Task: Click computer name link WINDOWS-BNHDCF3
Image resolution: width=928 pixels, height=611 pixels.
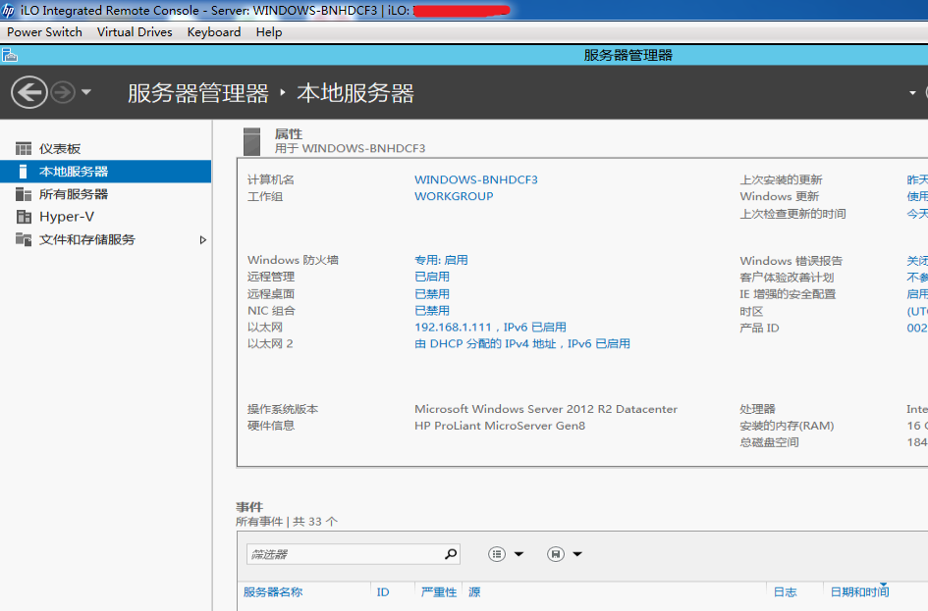Action: point(476,179)
